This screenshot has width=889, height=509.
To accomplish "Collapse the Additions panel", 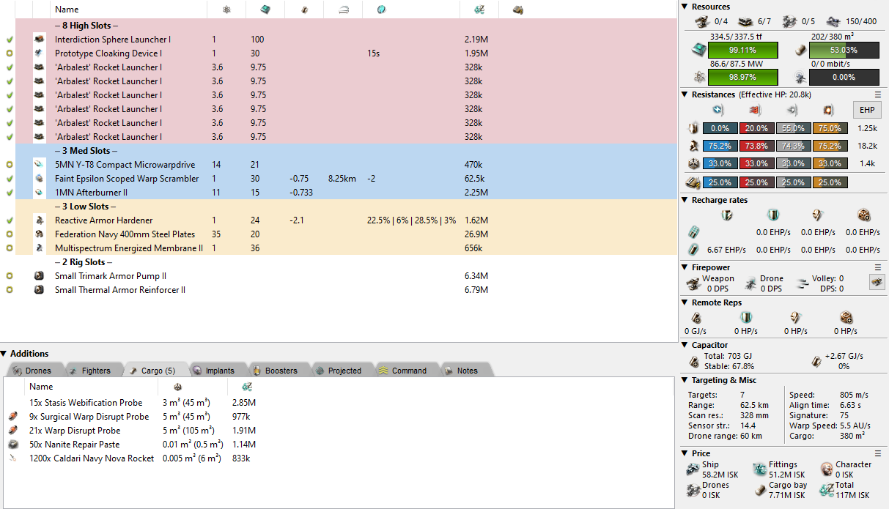I will [x=4, y=354].
